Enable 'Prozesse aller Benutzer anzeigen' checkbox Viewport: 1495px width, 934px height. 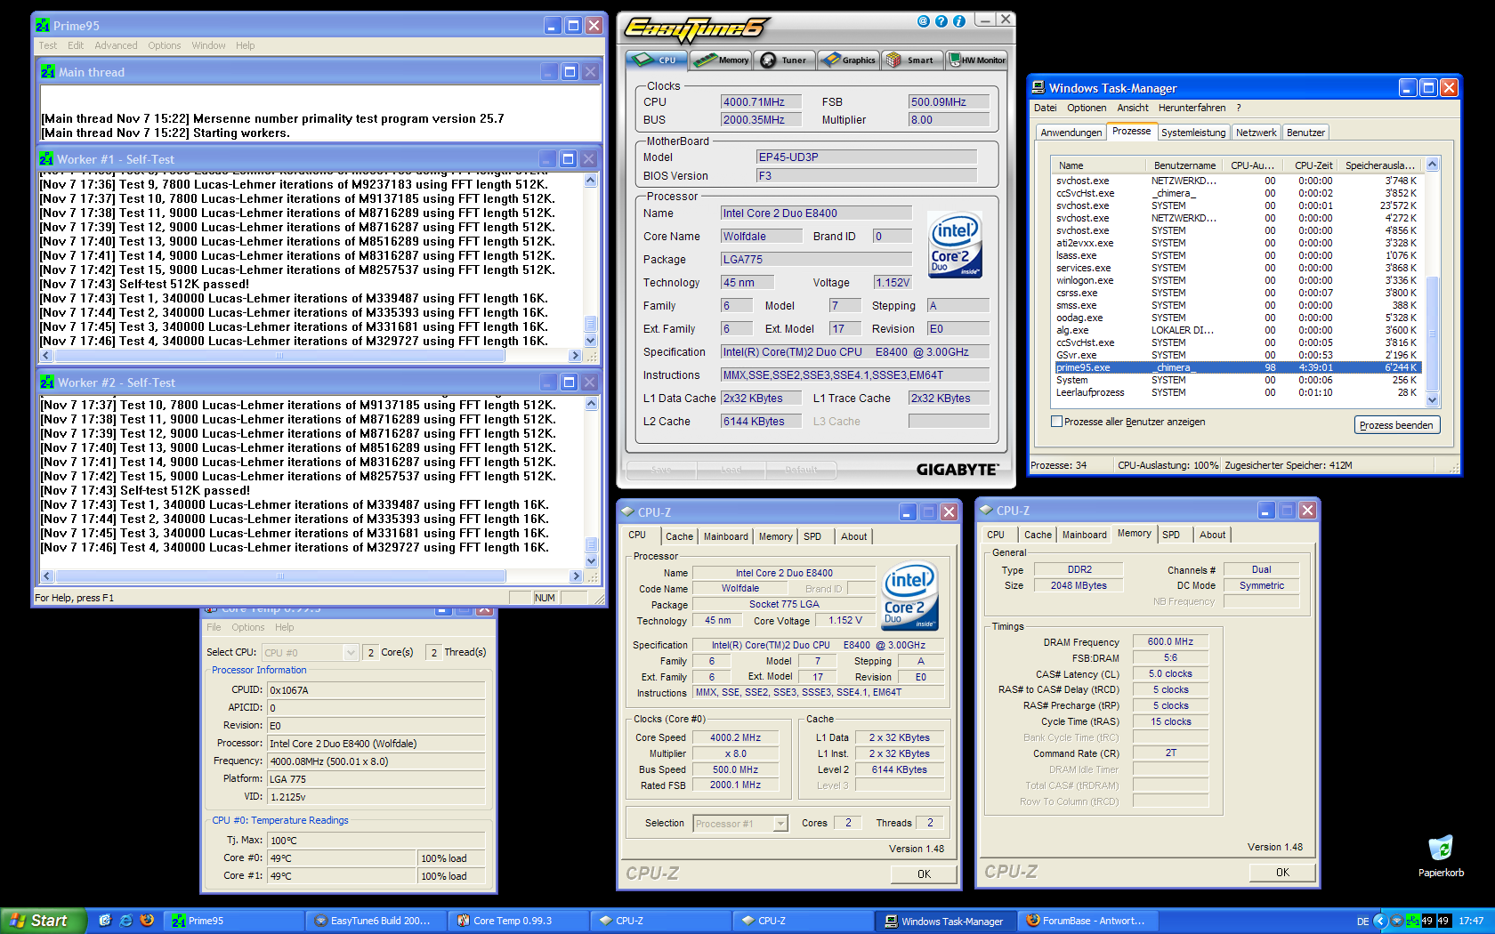(x=1057, y=422)
